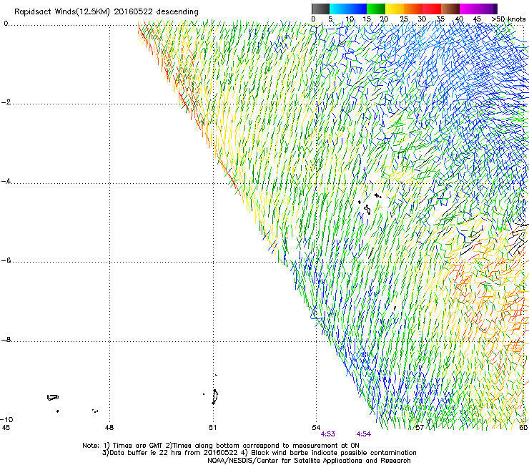The width and height of the screenshot is (529, 465).
Task: Click the brown 35-40 knots legend swatch
Action: [450, 9]
